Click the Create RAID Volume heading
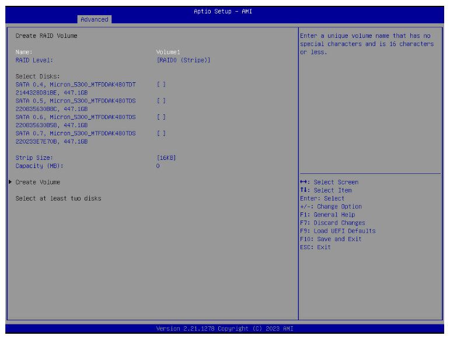 47,36
